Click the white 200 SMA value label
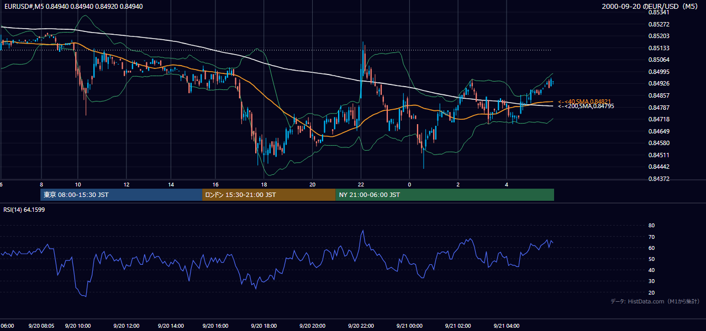The image size is (706, 331). click(586, 106)
